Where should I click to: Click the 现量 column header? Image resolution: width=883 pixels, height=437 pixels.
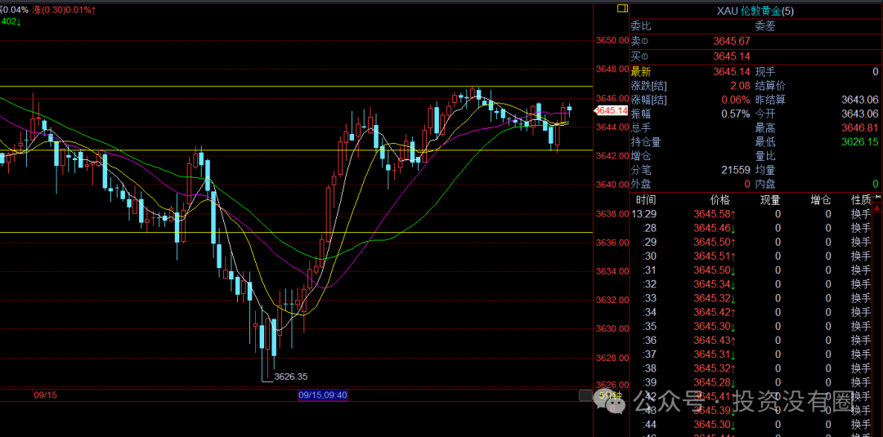click(770, 199)
